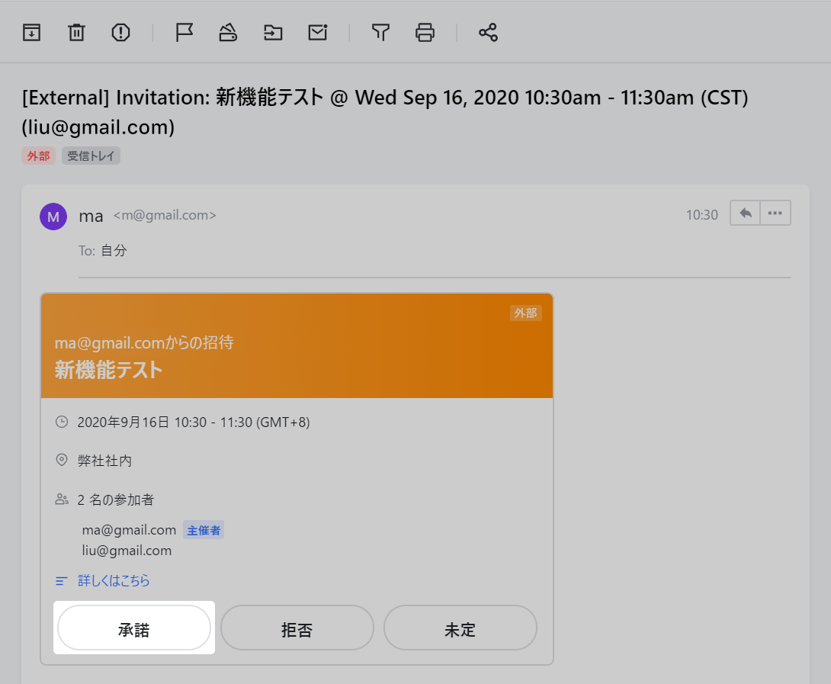Delete the email with trash icon
Viewport: 831px width, 684px height.
pyautogui.click(x=76, y=32)
